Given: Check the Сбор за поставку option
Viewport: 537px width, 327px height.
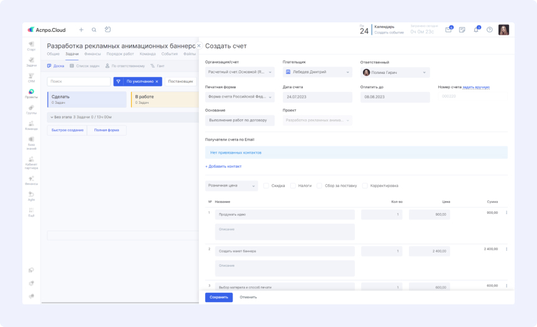Looking at the screenshot, I should coord(319,185).
